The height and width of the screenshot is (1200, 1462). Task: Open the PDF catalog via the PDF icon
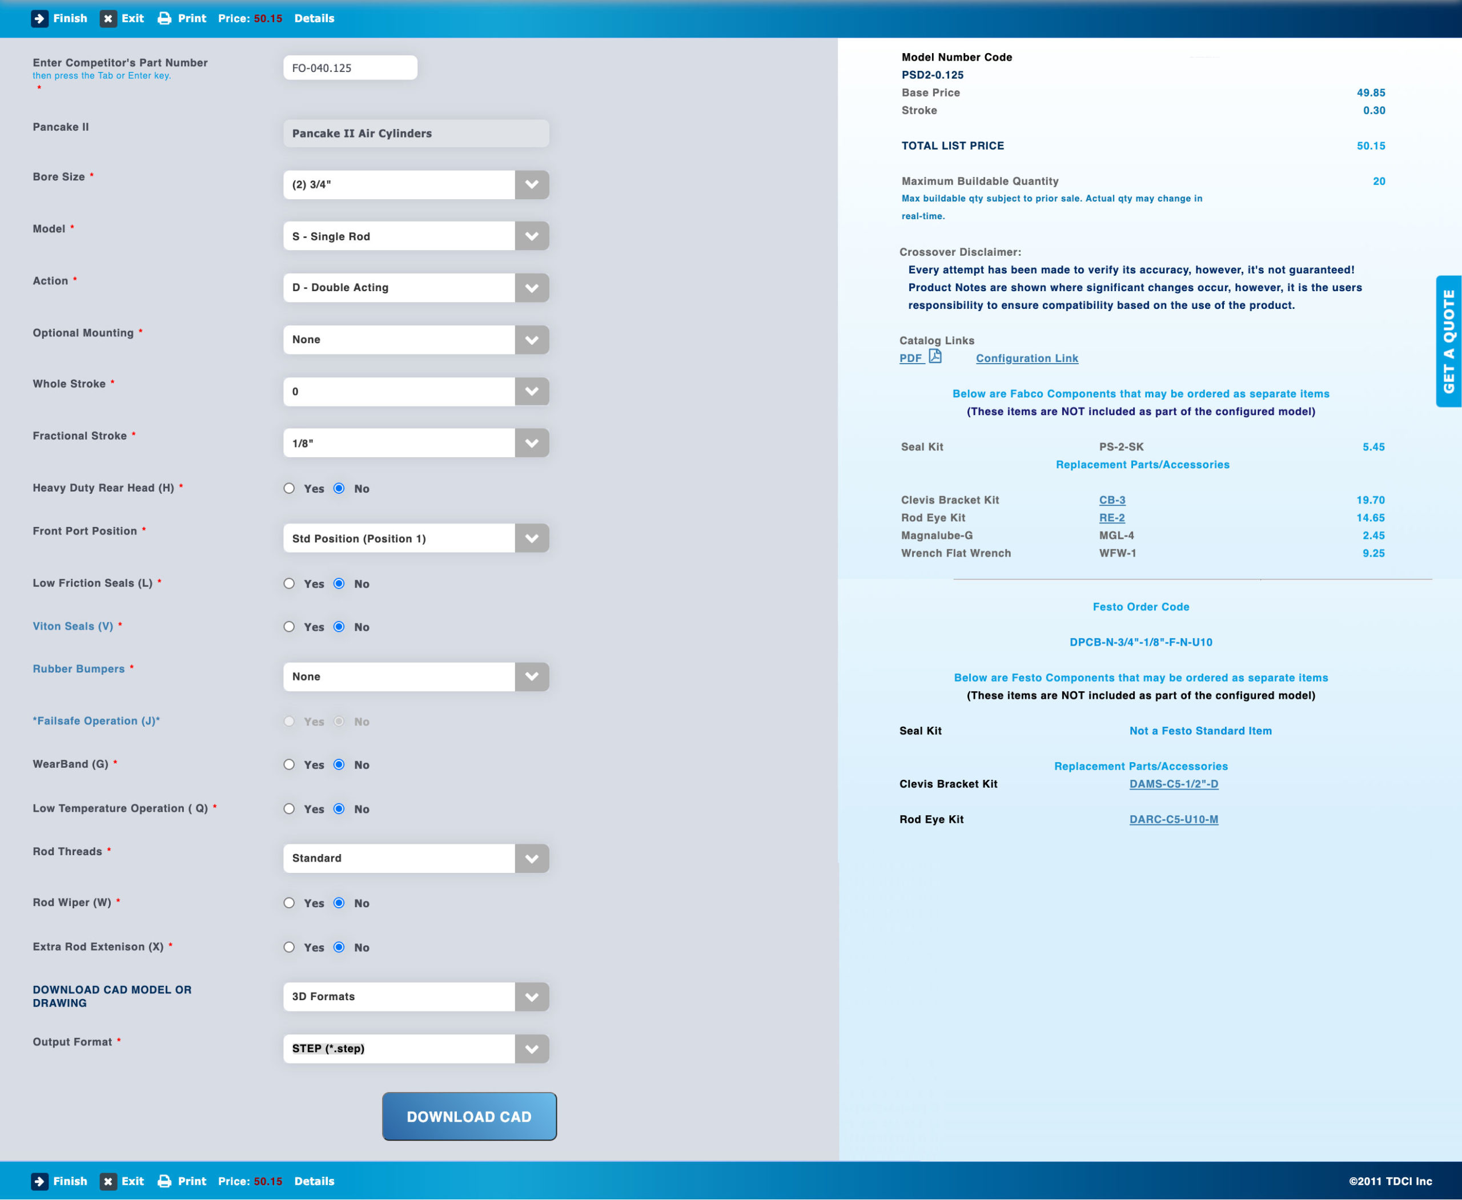coord(937,357)
